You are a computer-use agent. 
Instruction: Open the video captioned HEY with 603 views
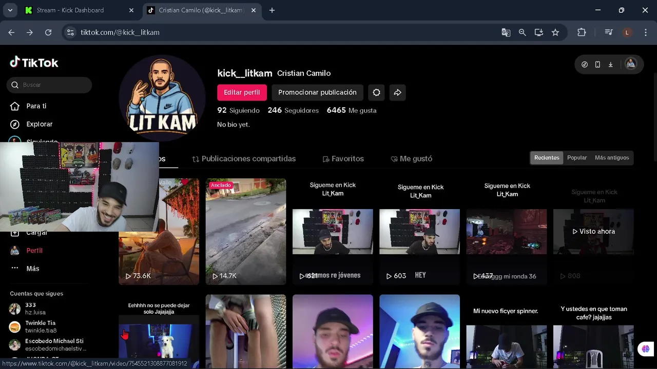(x=420, y=232)
